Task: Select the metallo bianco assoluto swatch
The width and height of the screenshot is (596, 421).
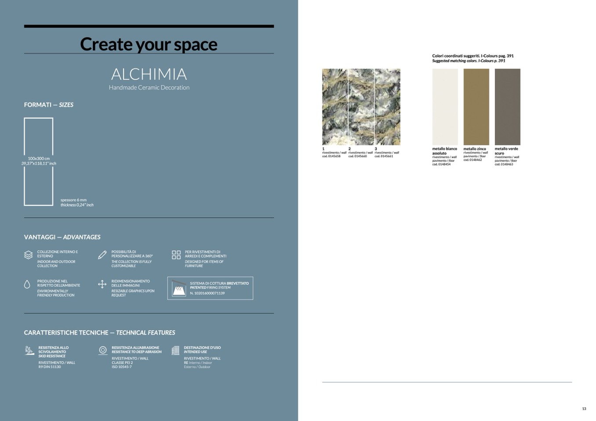Action: 445,107
